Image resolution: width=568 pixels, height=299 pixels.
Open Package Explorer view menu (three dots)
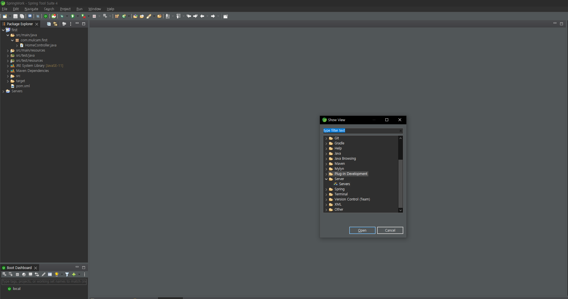[71, 24]
